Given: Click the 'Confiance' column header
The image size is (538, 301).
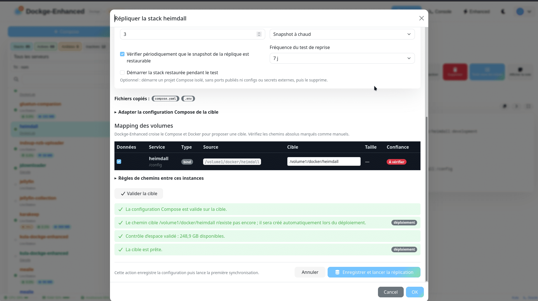Looking at the screenshot, I should coord(398,147).
